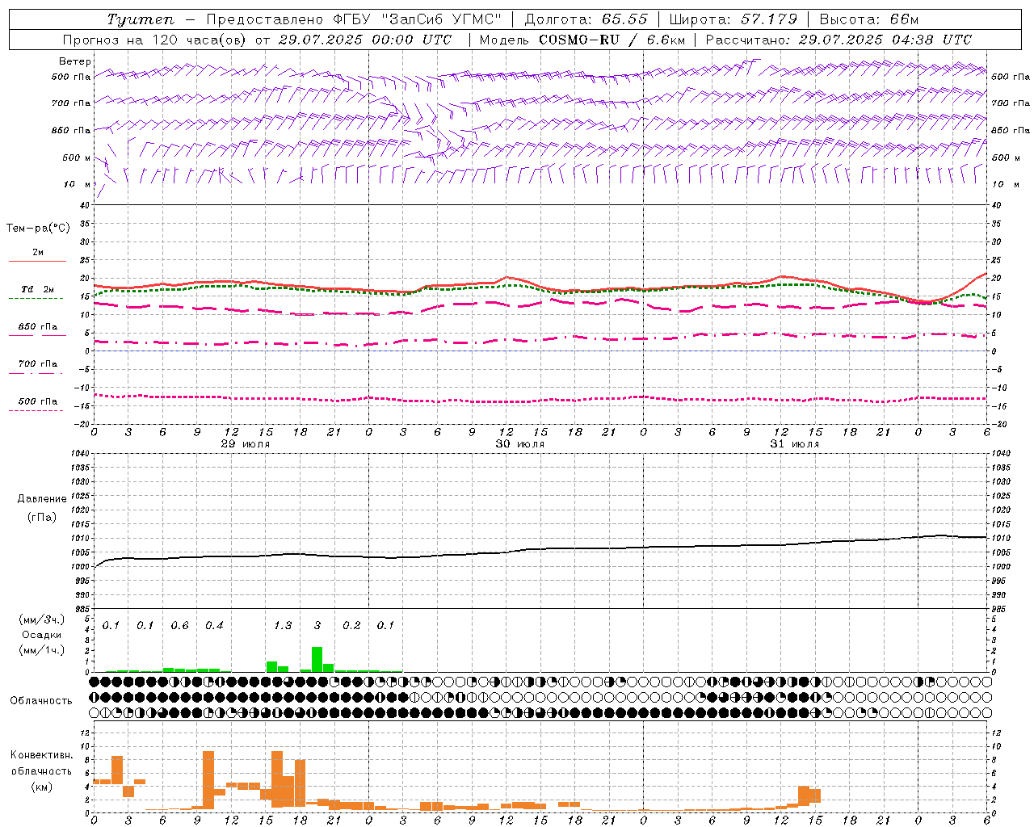Screen dimensions: 1034x827
Task: Click the "29 июля" date label
Action: pyautogui.click(x=246, y=444)
